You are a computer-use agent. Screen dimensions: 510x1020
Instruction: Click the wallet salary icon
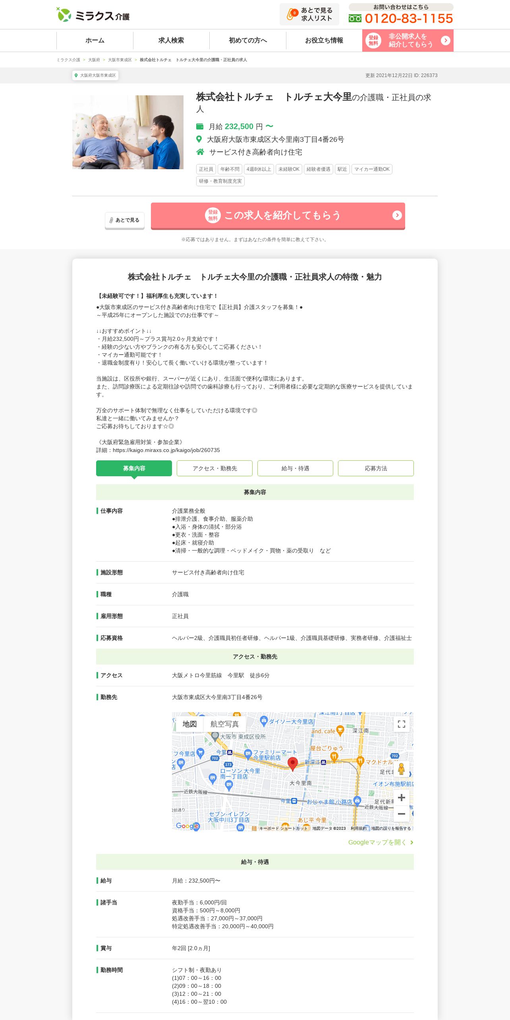point(200,127)
